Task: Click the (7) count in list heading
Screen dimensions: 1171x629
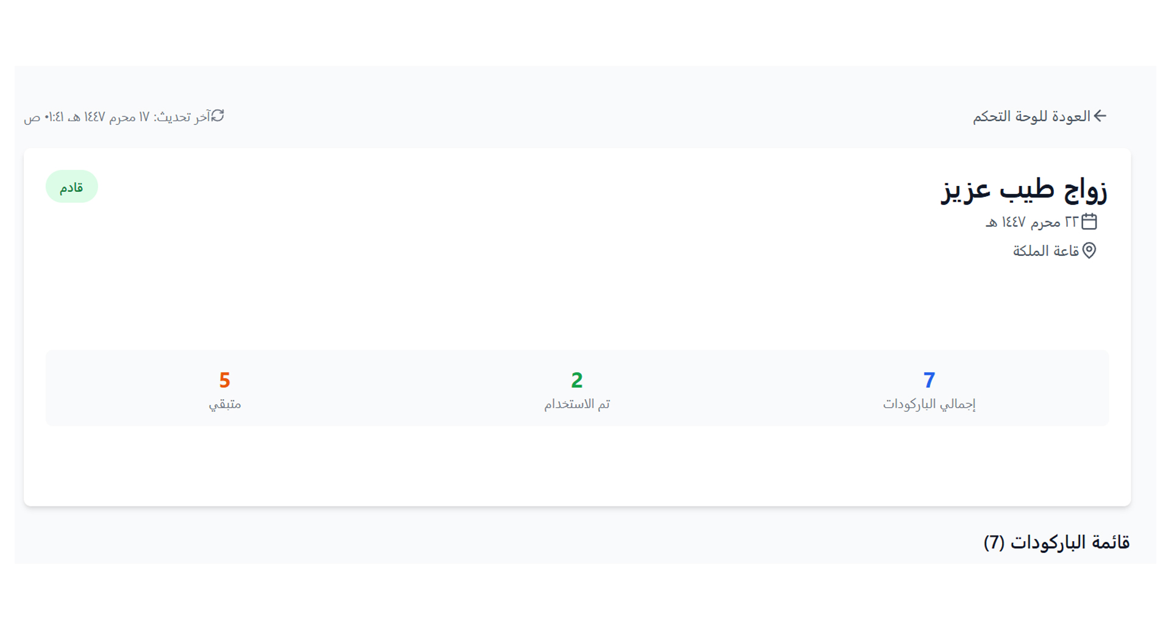Action: click(994, 542)
